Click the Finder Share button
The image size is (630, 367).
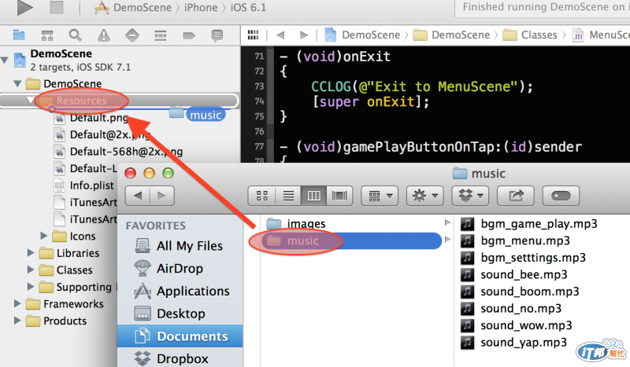click(x=516, y=196)
